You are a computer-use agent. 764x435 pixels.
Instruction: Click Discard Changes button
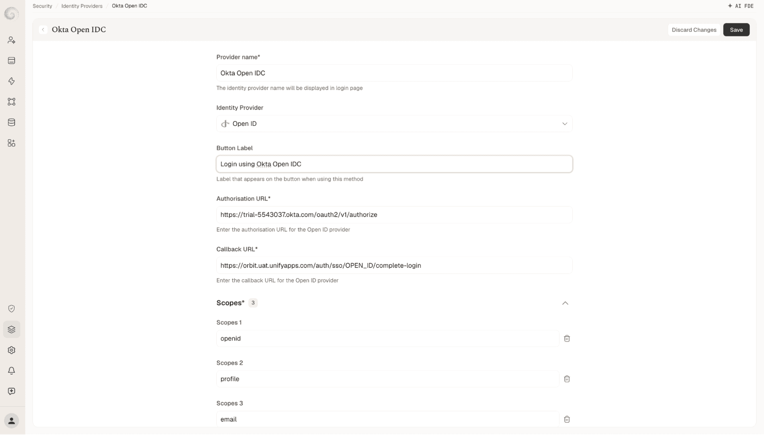[x=694, y=30]
